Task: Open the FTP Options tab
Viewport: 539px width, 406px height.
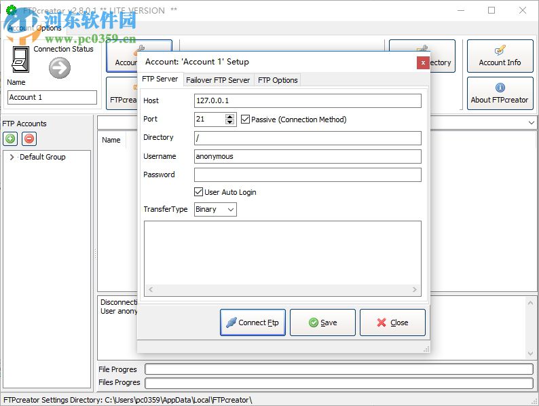Action: pos(278,80)
